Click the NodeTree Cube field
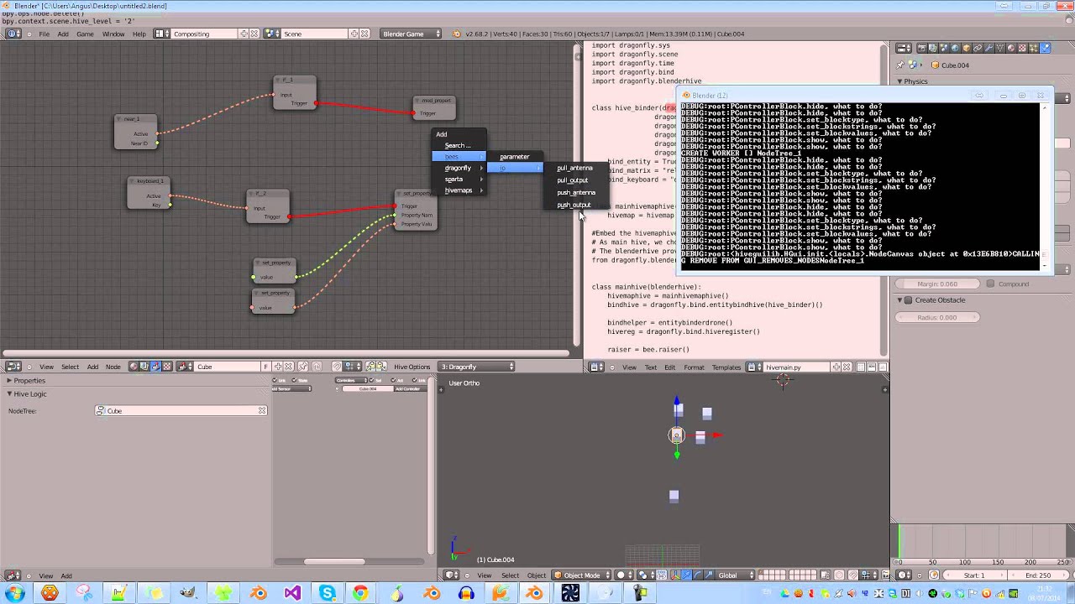The width and height of the screenshot is (1075, 604). click(181, 410)
